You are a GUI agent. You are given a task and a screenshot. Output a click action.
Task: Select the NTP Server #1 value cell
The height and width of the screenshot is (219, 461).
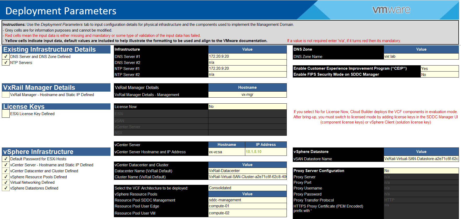(247, 68)
